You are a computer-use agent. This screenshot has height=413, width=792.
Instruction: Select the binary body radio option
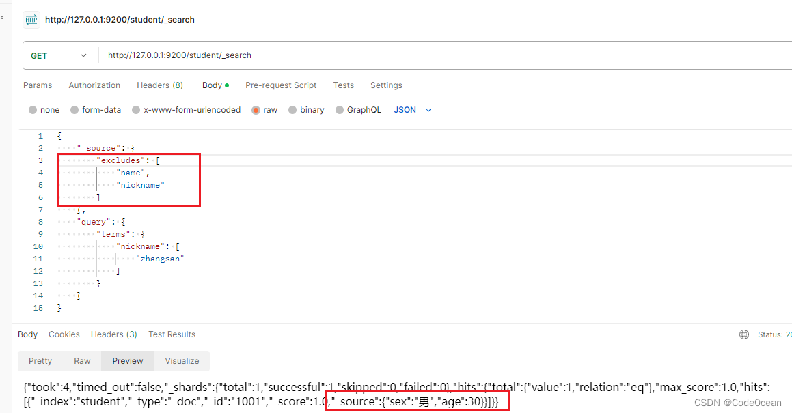coord(292,109)
